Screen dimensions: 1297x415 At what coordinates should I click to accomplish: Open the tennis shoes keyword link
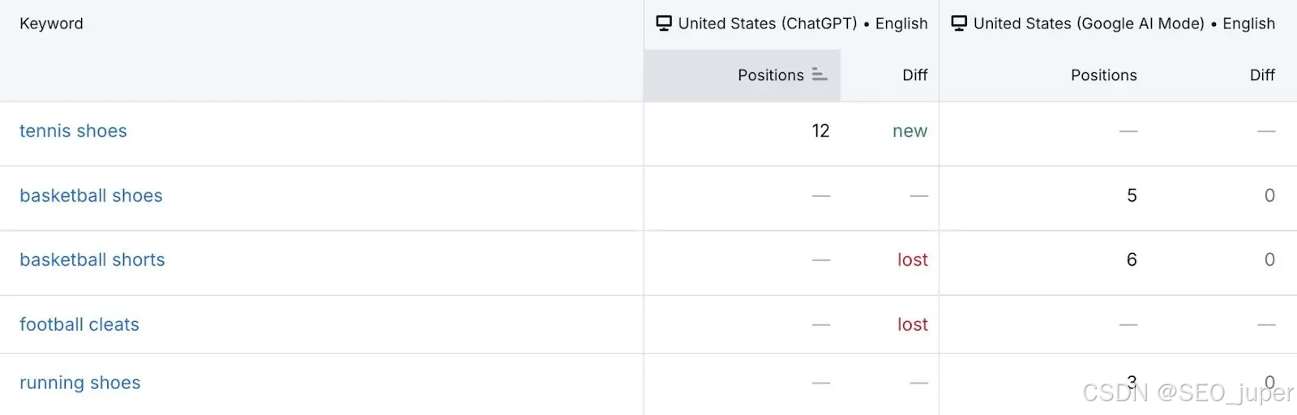(x=73, y=130)
